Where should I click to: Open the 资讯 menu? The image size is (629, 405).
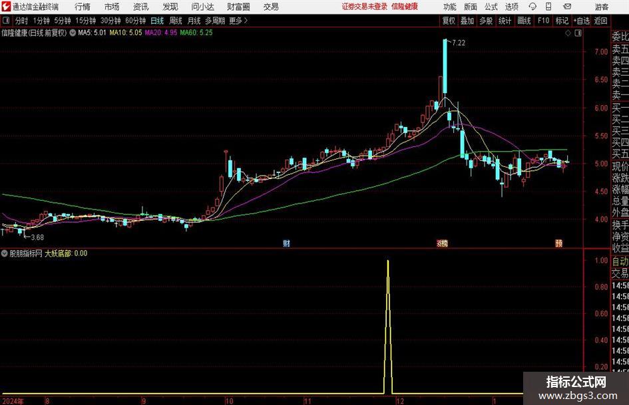141,7
